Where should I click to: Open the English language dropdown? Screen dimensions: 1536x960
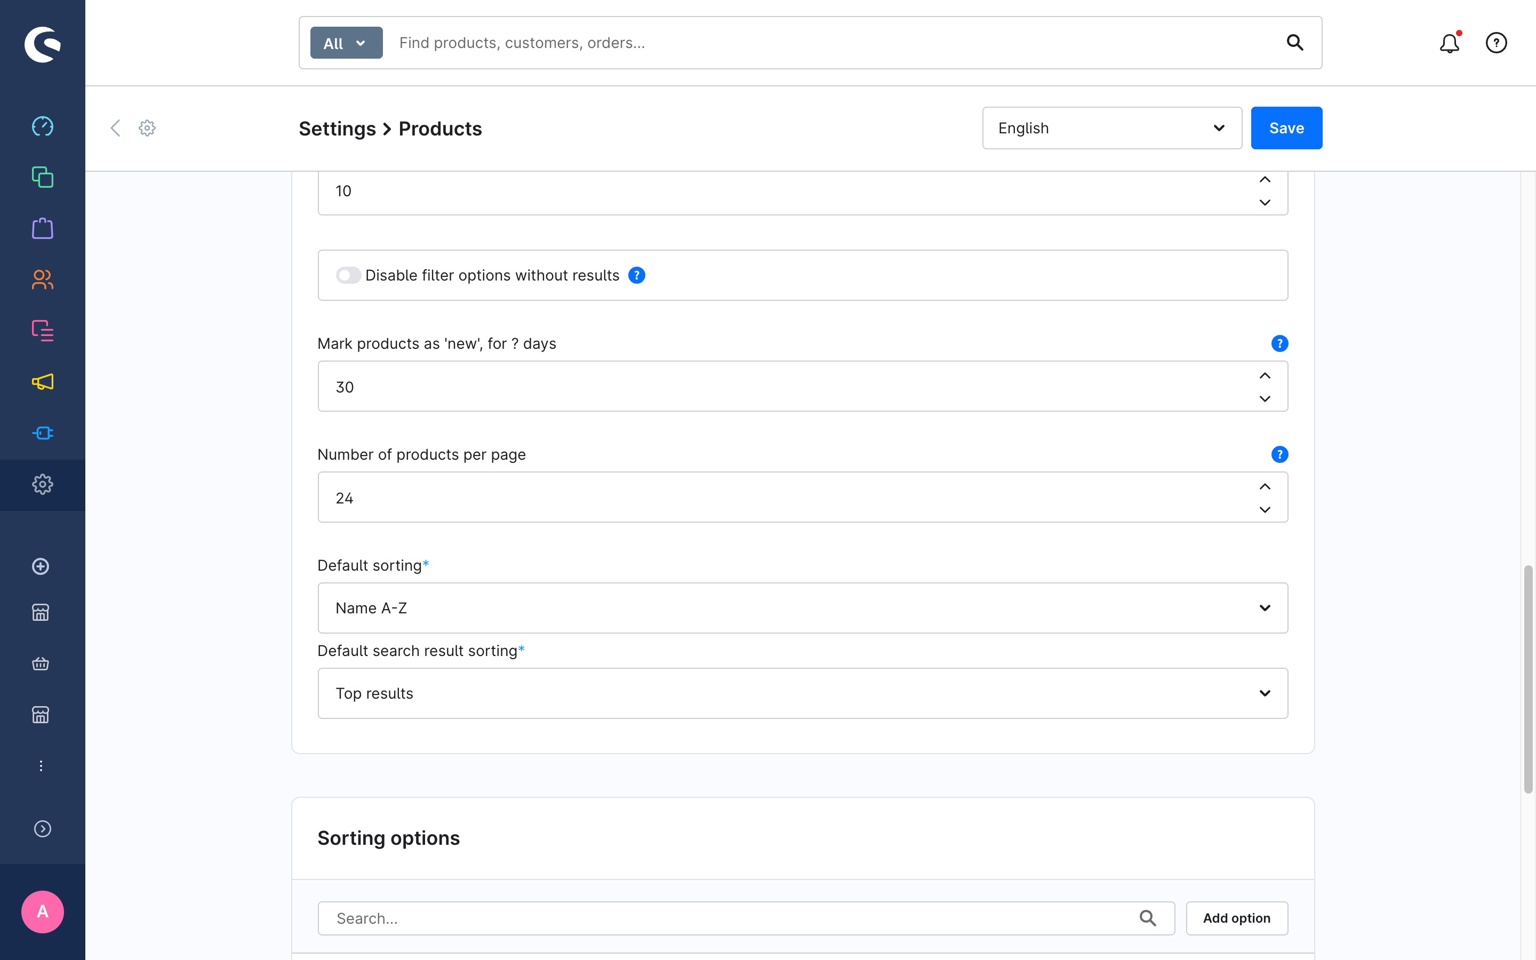point(1112,127)
